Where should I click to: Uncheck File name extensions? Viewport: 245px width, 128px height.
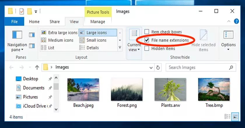(146, 40)
